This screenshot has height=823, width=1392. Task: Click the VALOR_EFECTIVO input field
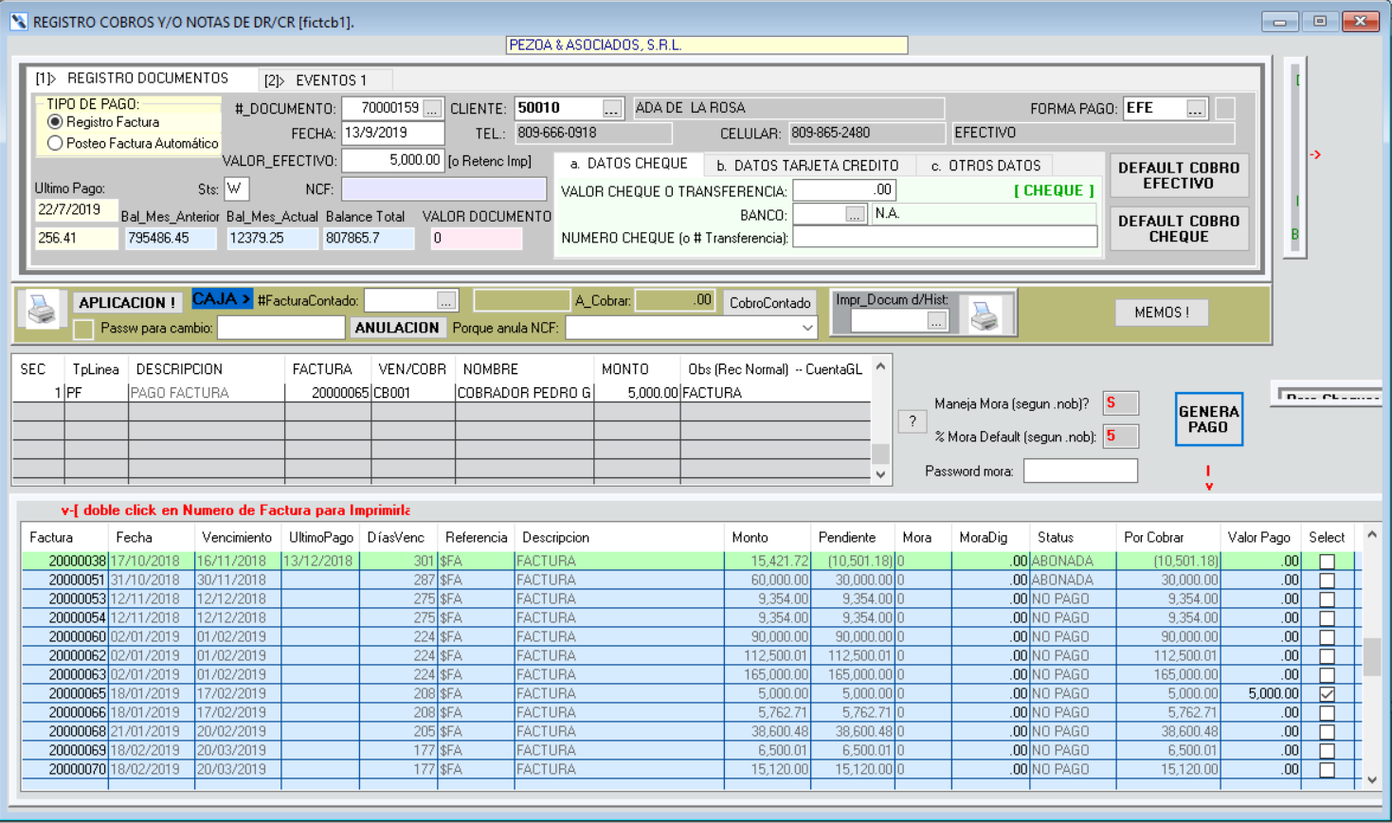coord(392,161)
